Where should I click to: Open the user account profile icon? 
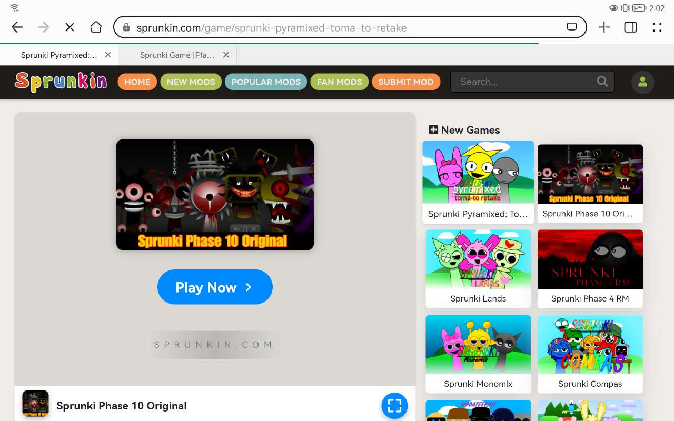click(x=642, y=82)
